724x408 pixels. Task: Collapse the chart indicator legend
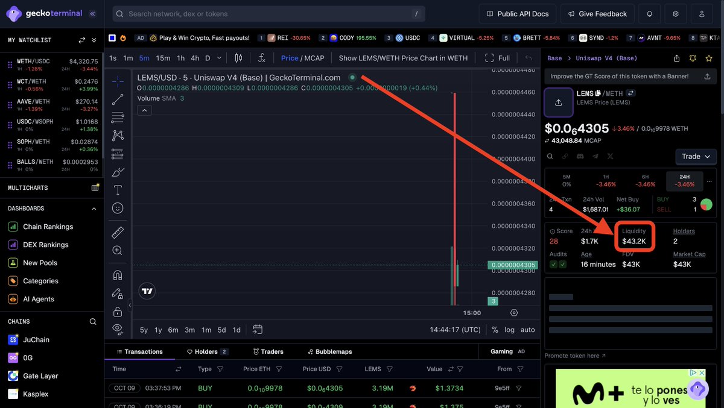[x=144, y=110]
